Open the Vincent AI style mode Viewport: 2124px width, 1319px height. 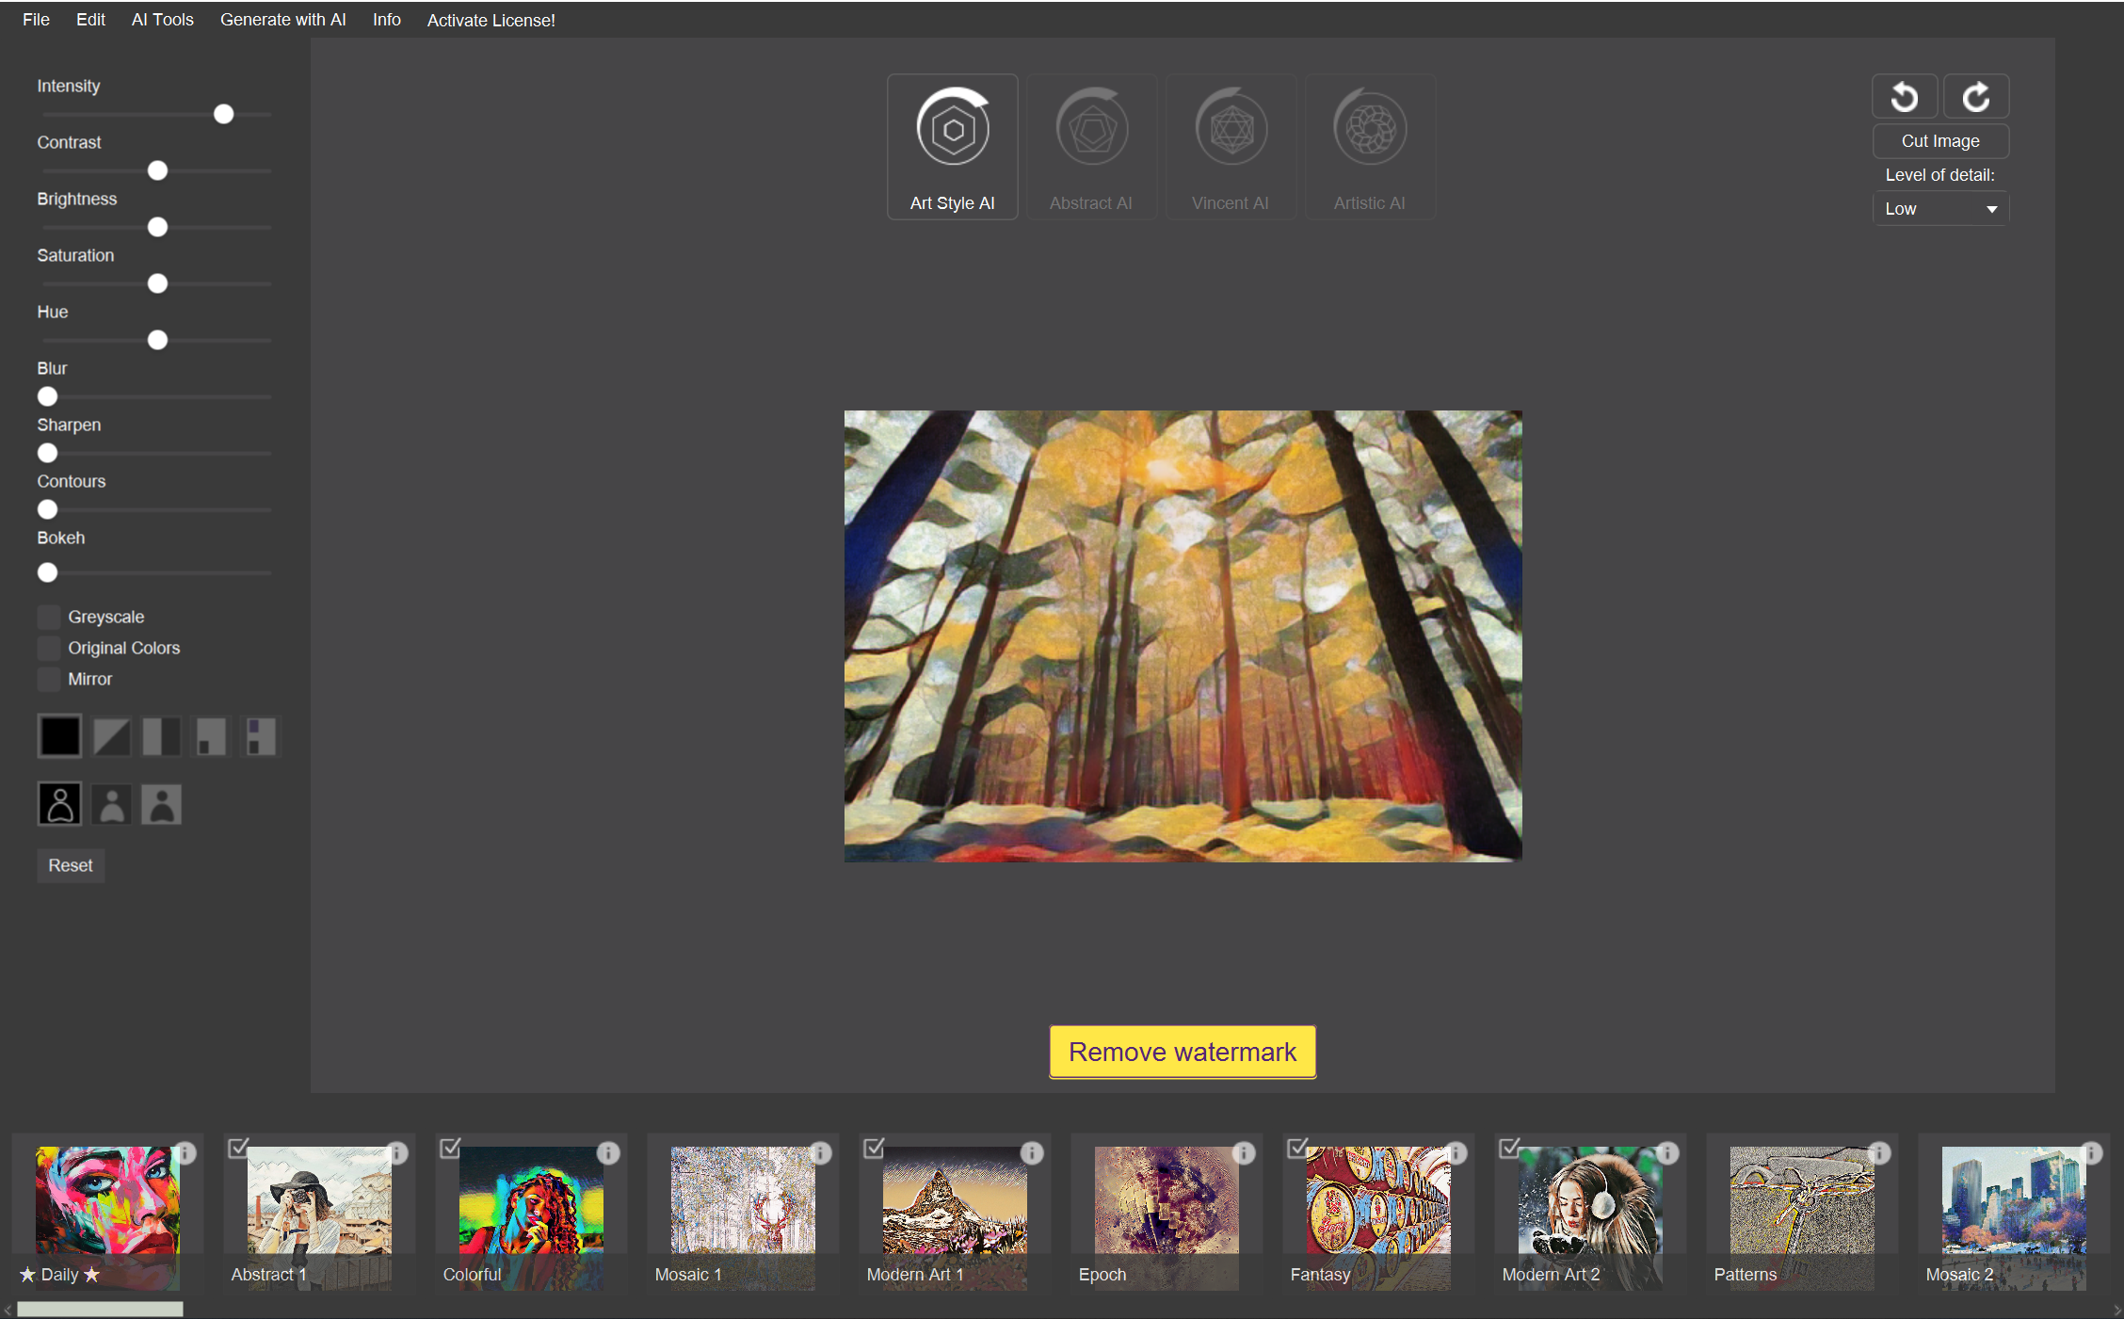point(1231,146)
